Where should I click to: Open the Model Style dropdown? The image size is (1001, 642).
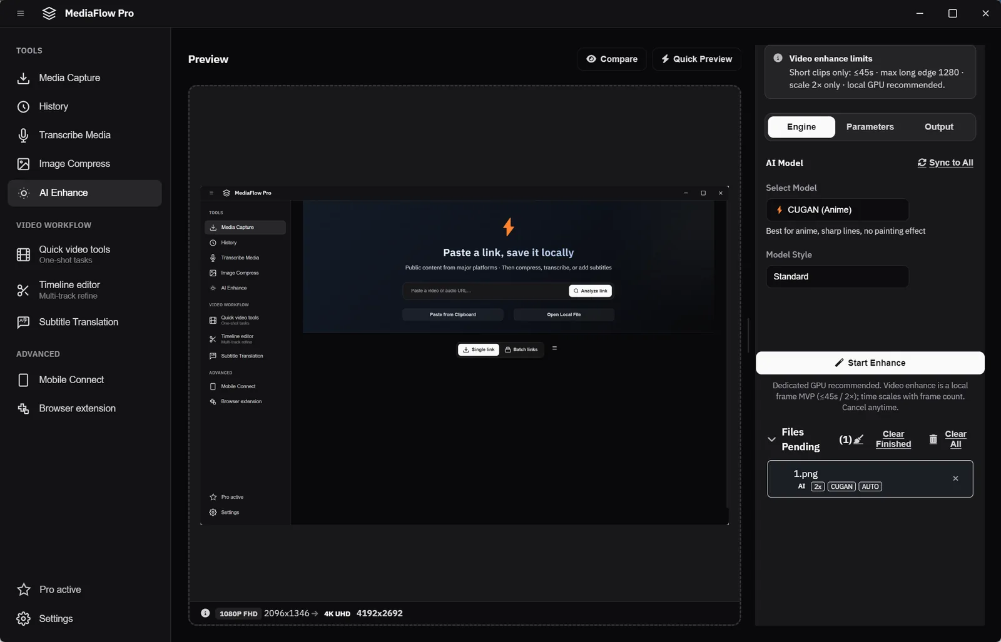coord(837,277)
